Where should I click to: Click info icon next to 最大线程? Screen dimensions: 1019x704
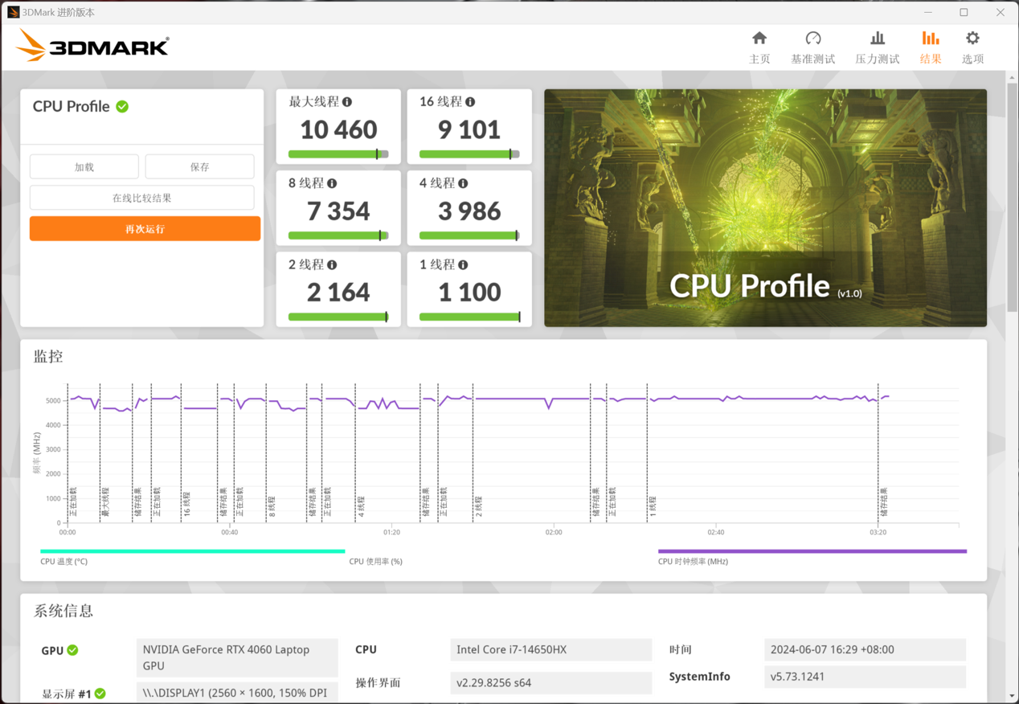(347, 102)
